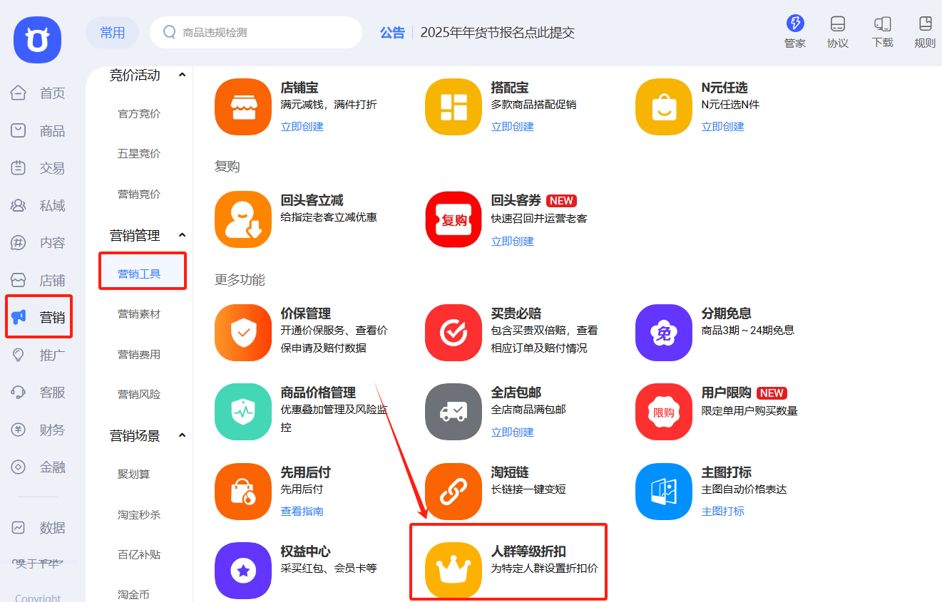Select 营销风险 submenu item

click(139, 394)
